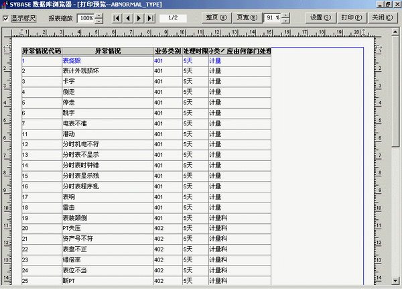Click the 异常情况 column header
This screenshot has width=402, height=289.
(107, 51)
